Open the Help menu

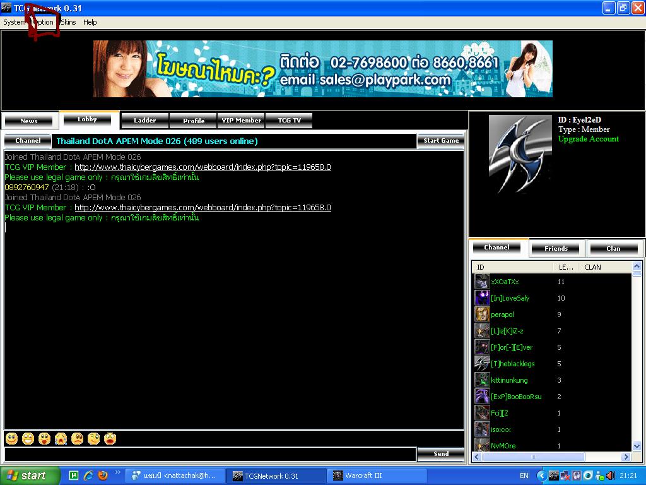[90, 22]
